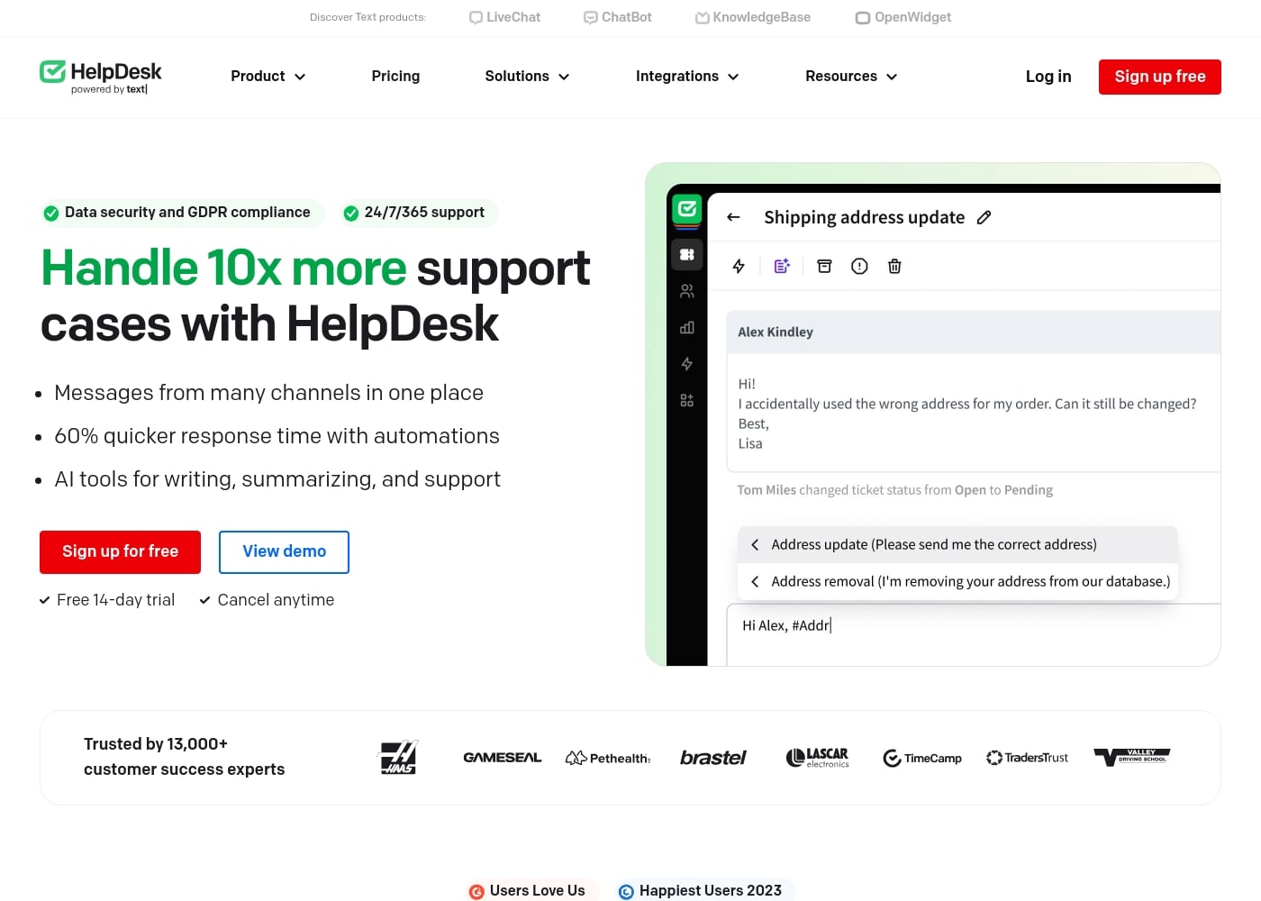Screen dimensions: 1261x901
Task: Expand the Resources menu
Action: click(x=850, y=77)
